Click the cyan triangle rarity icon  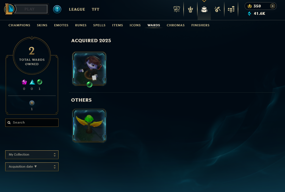tap(32, 82)
